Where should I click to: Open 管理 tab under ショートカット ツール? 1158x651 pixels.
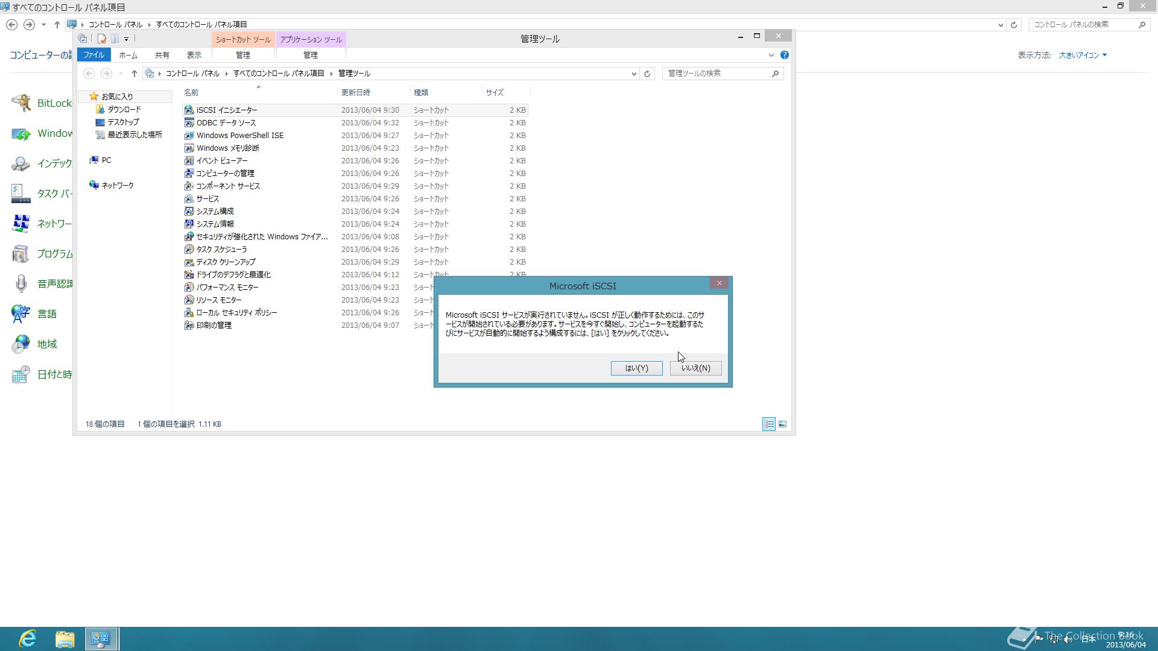(242, 55)
